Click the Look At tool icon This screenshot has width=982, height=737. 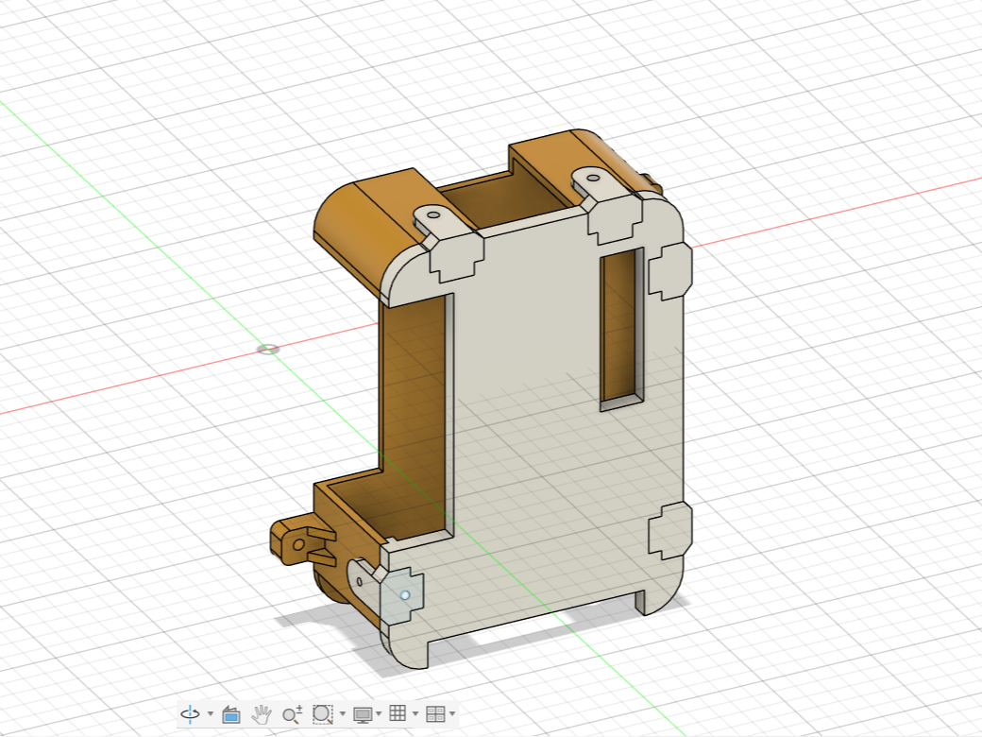(x=231, y=713)
